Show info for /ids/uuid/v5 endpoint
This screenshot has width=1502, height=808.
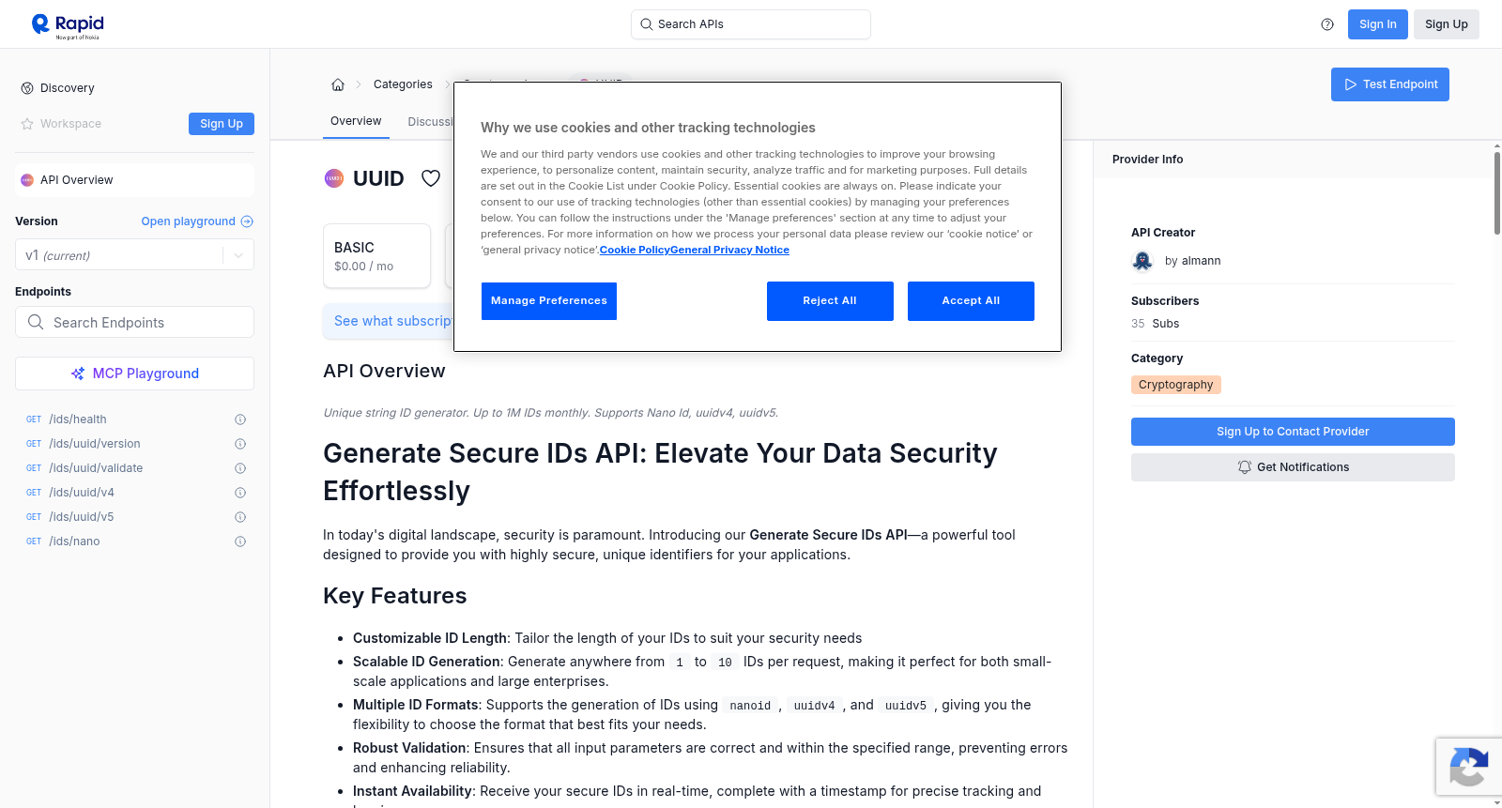240,517
